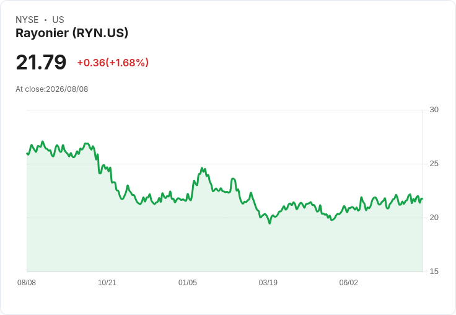The height and width of the screenshot is (315, 456).
Task: Click the 15 y-axis label
Action: [x=434, y=272]
